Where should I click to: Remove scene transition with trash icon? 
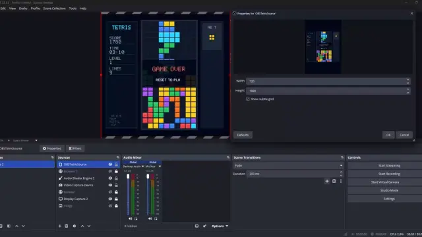tap(334, 182)
